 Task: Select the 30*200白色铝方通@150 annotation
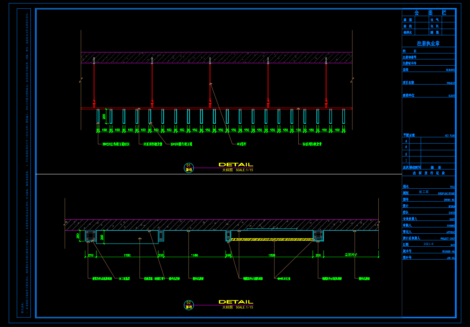pos(116,144)
